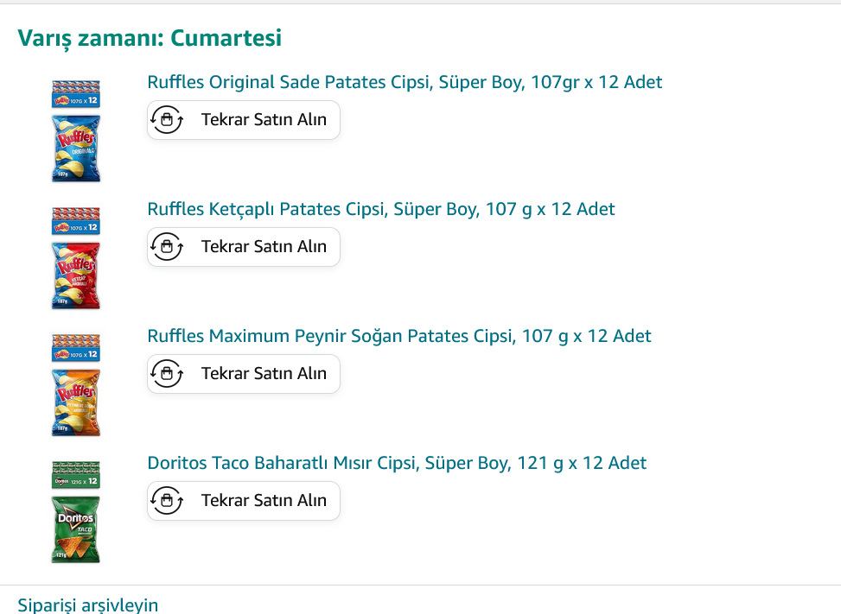Click the Siparişi arşivleyin link

88,605
